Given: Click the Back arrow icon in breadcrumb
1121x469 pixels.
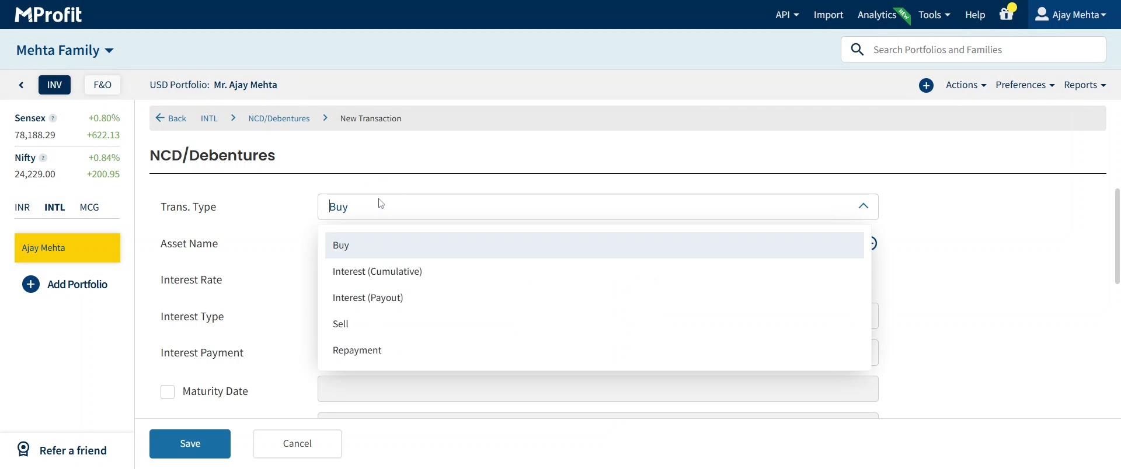Looking at the screenshot, I should click(x=160, y=118).
